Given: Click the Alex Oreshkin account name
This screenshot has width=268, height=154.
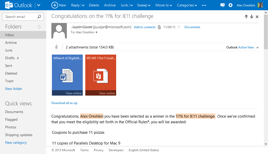Looking at the screenshot, I should tap(246, 5).
